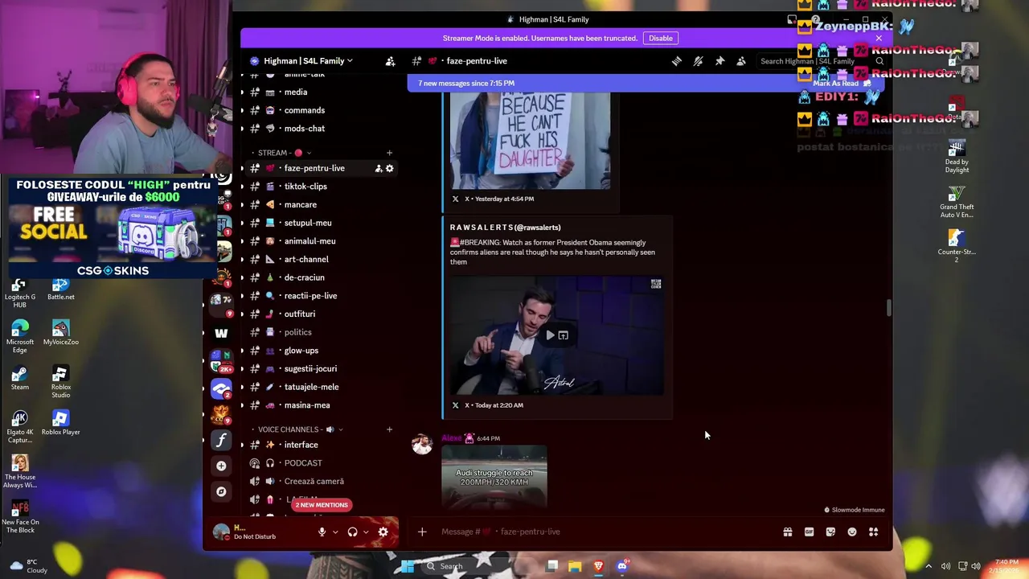This screenshot has width=1029, height=579.
Task: Open Discover servers compass icon
Action: (221, 491)
